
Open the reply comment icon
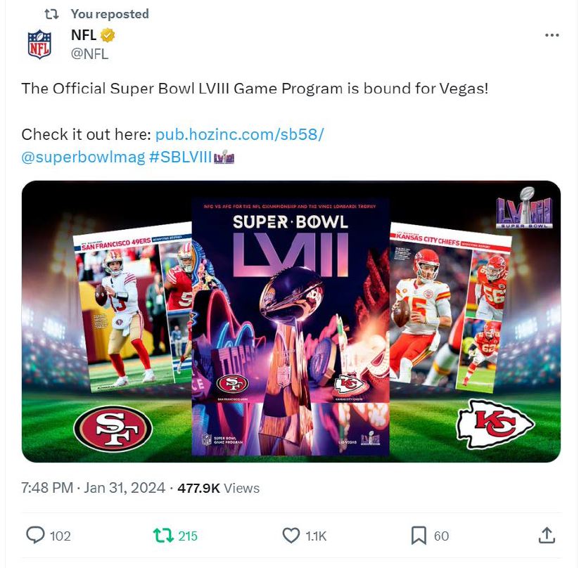[35, 535]
